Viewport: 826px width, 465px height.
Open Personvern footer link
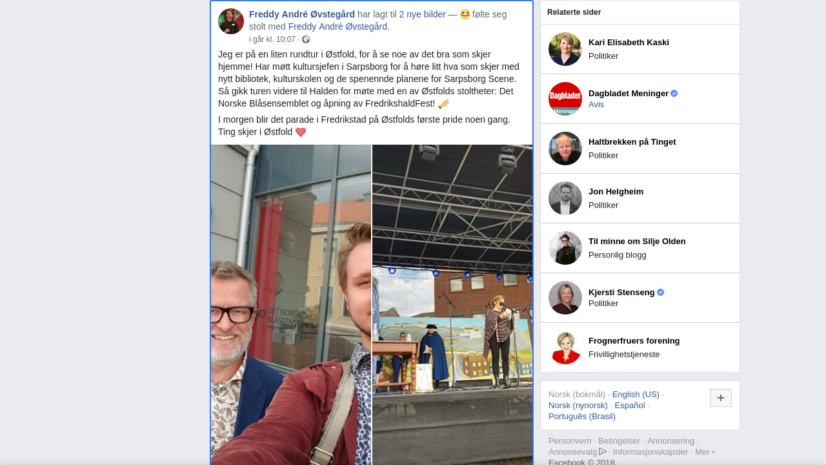click(x=570, y=440)
